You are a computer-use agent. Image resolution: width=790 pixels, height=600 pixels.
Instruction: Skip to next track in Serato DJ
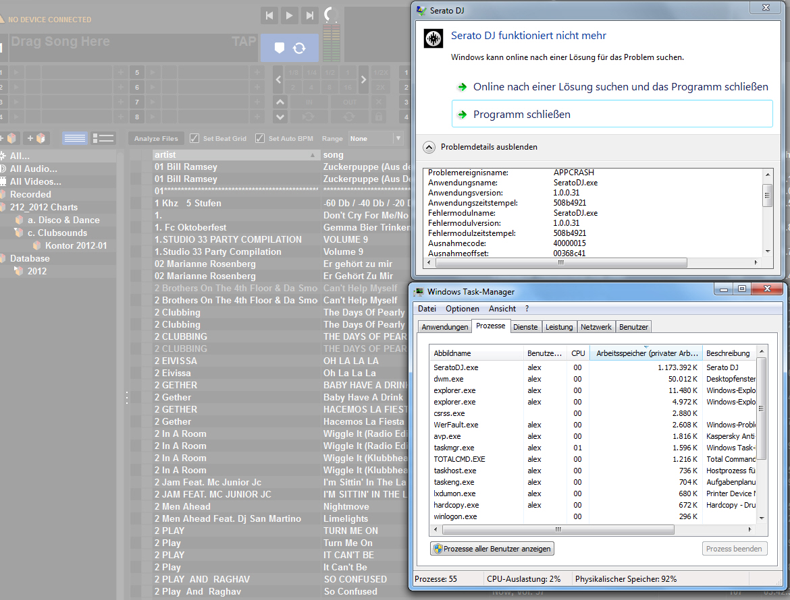point(309,16)
